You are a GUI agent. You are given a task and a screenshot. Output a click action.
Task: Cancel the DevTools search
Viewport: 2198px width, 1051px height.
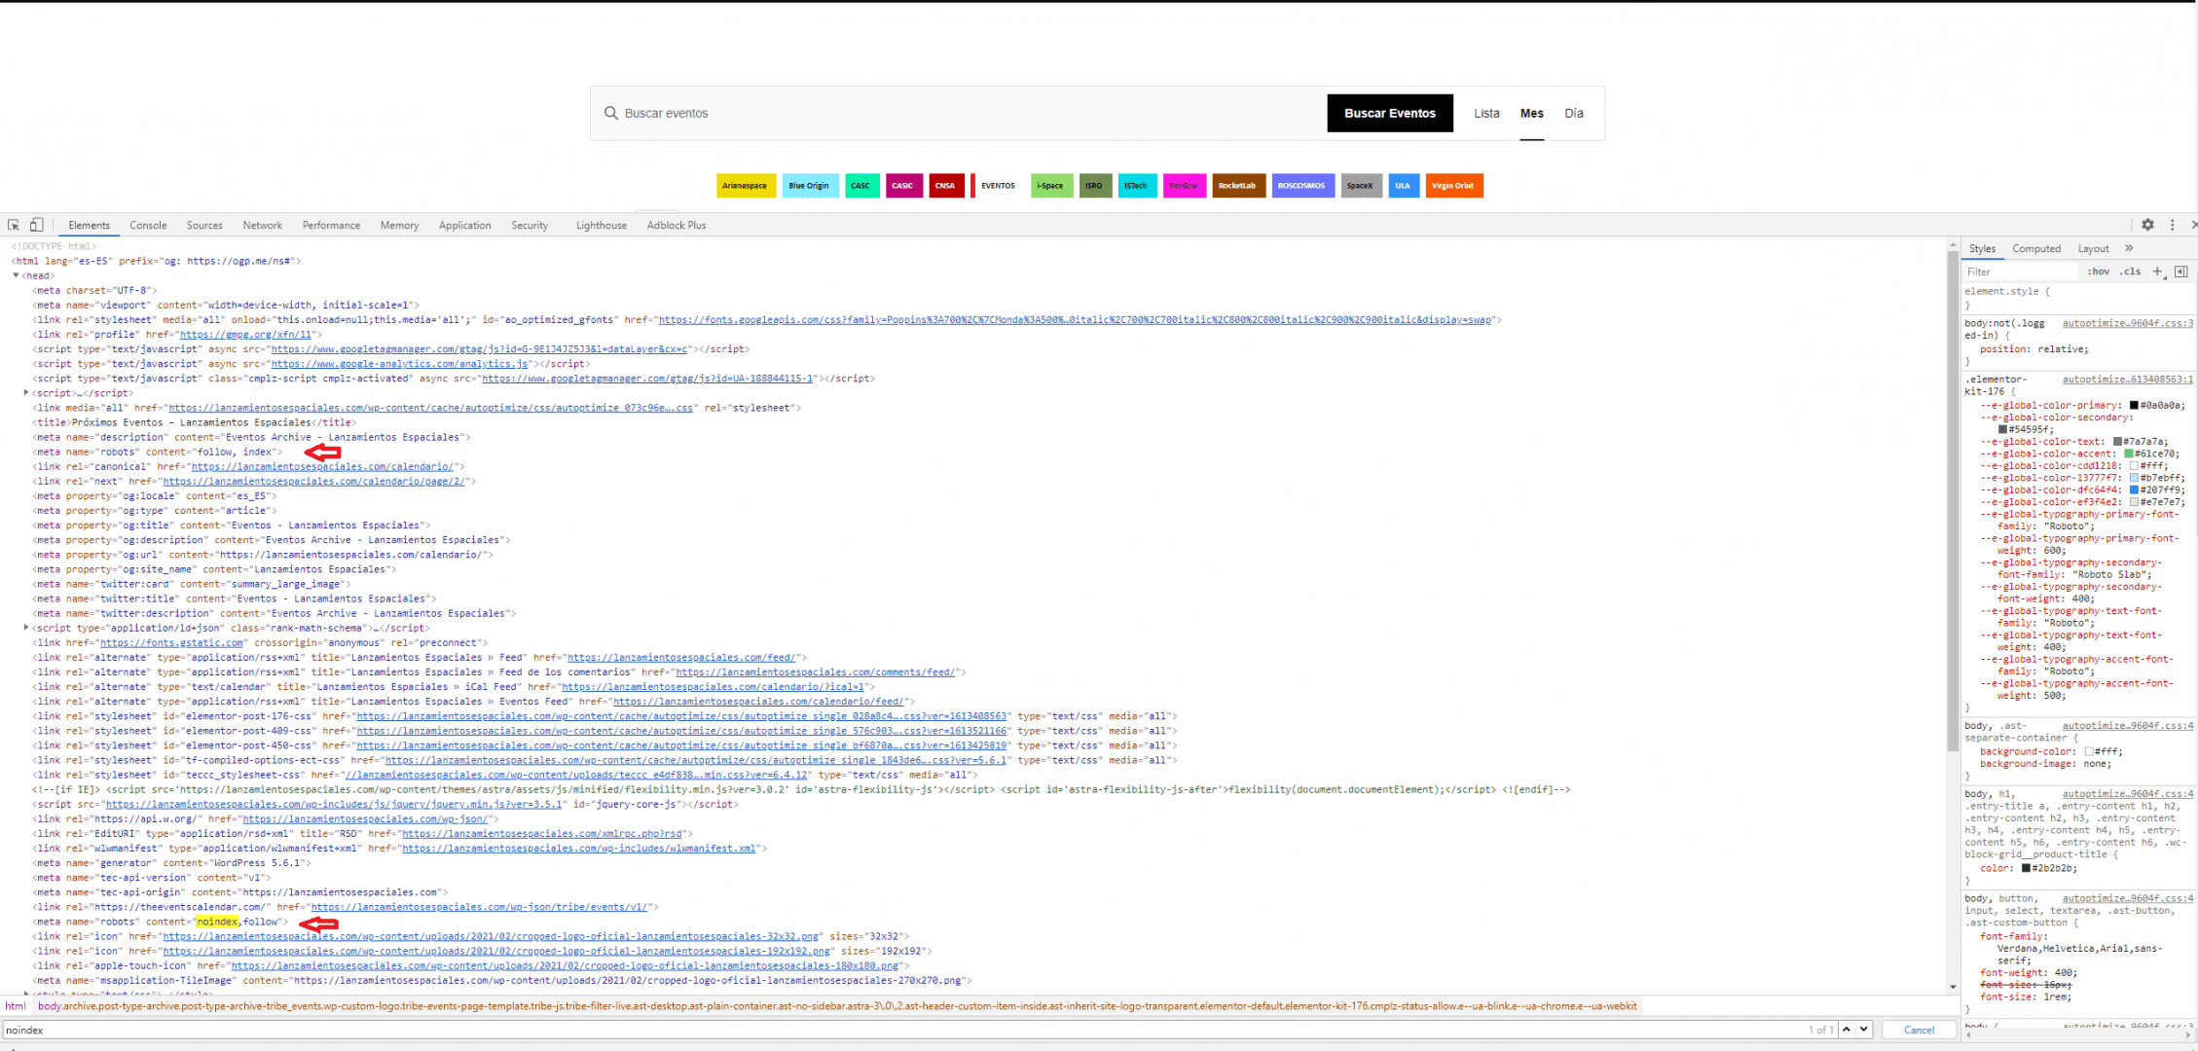[x=1919, y=1030]
